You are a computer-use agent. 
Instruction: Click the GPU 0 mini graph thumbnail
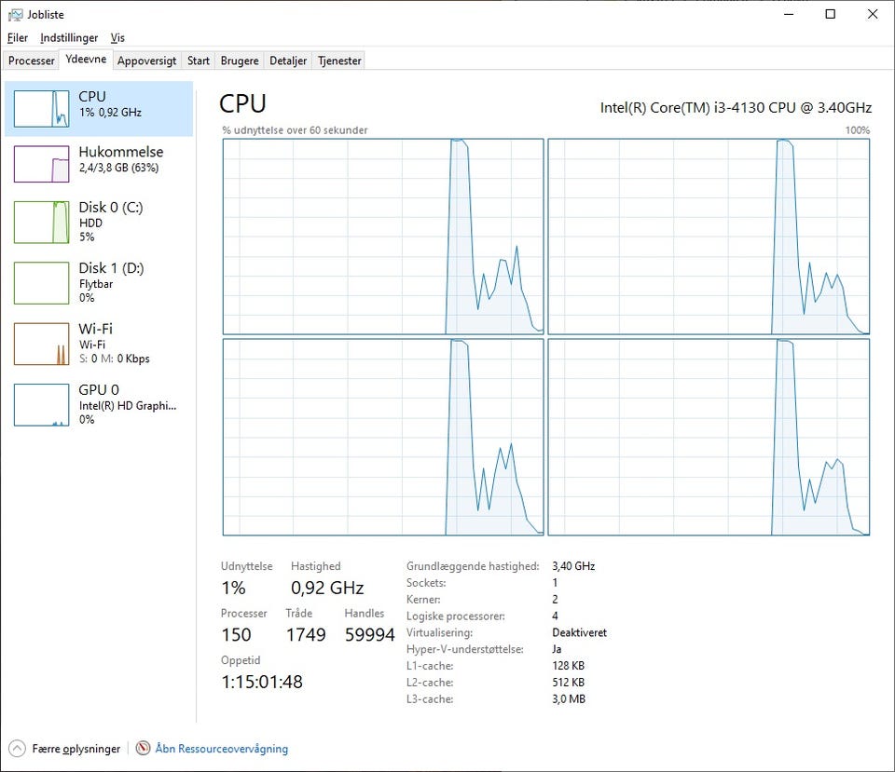coord(41,405)
